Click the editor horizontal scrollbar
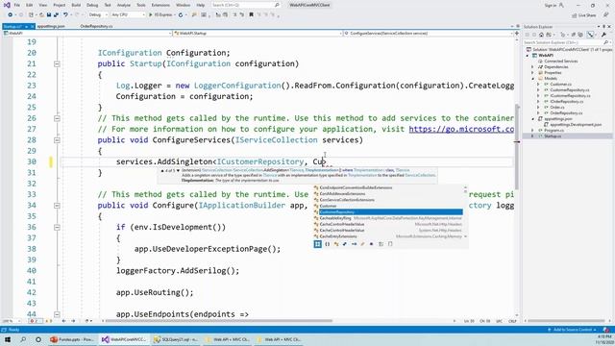615x346 pixels. 220,321
